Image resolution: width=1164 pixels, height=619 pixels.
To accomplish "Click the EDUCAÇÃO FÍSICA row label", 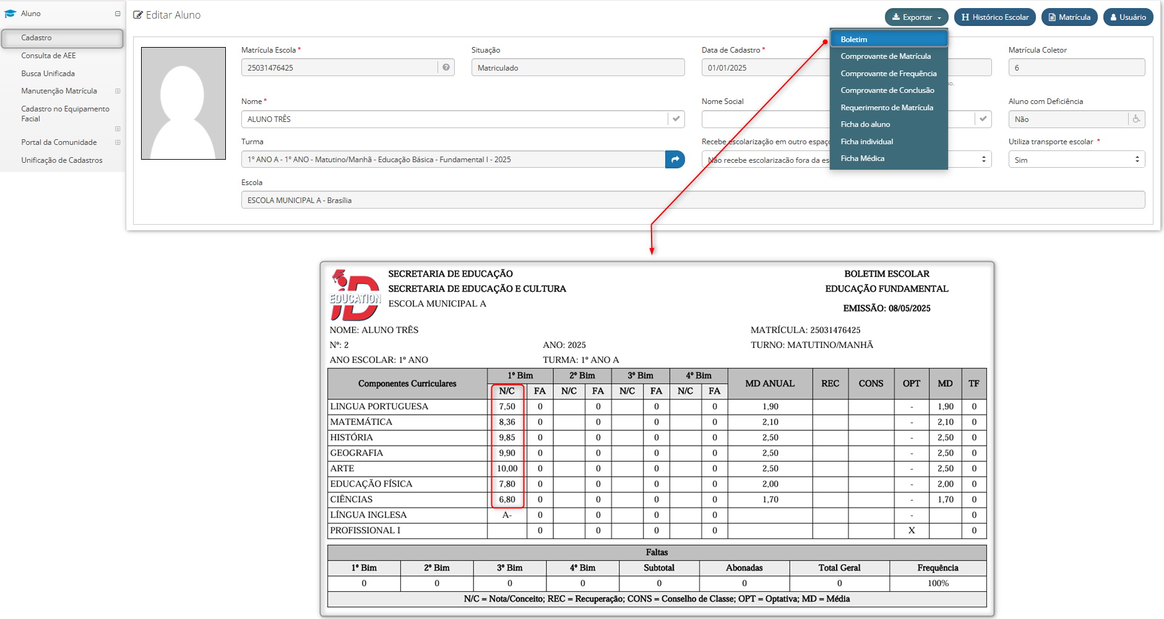I will click(371, 484).
